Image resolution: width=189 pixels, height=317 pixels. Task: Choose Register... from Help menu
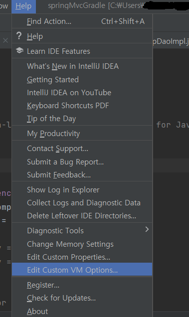click(x=82, y=285)
